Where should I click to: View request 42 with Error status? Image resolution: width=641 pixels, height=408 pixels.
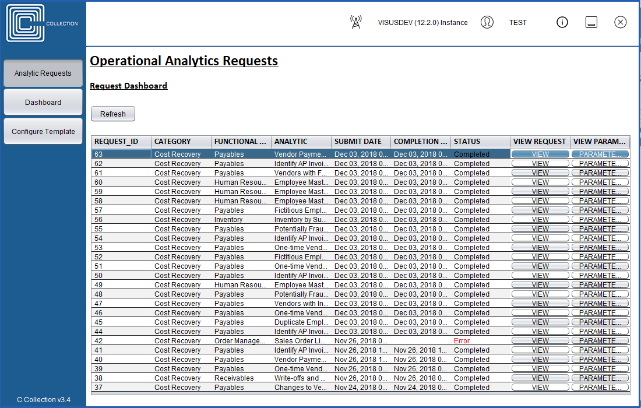540,341
